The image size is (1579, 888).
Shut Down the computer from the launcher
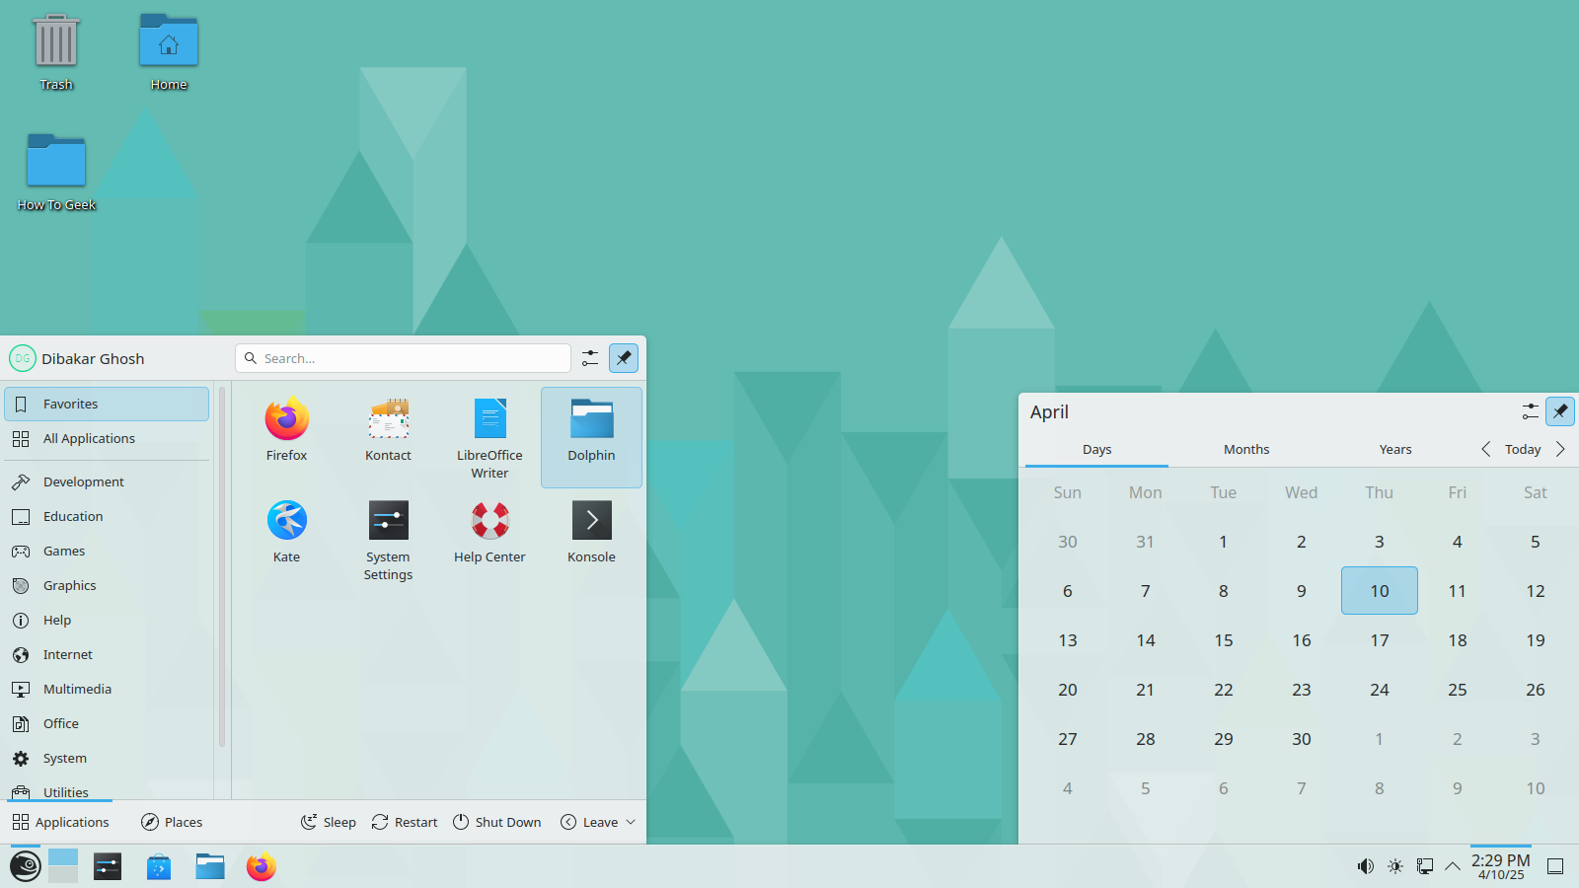tap(496, 821)
